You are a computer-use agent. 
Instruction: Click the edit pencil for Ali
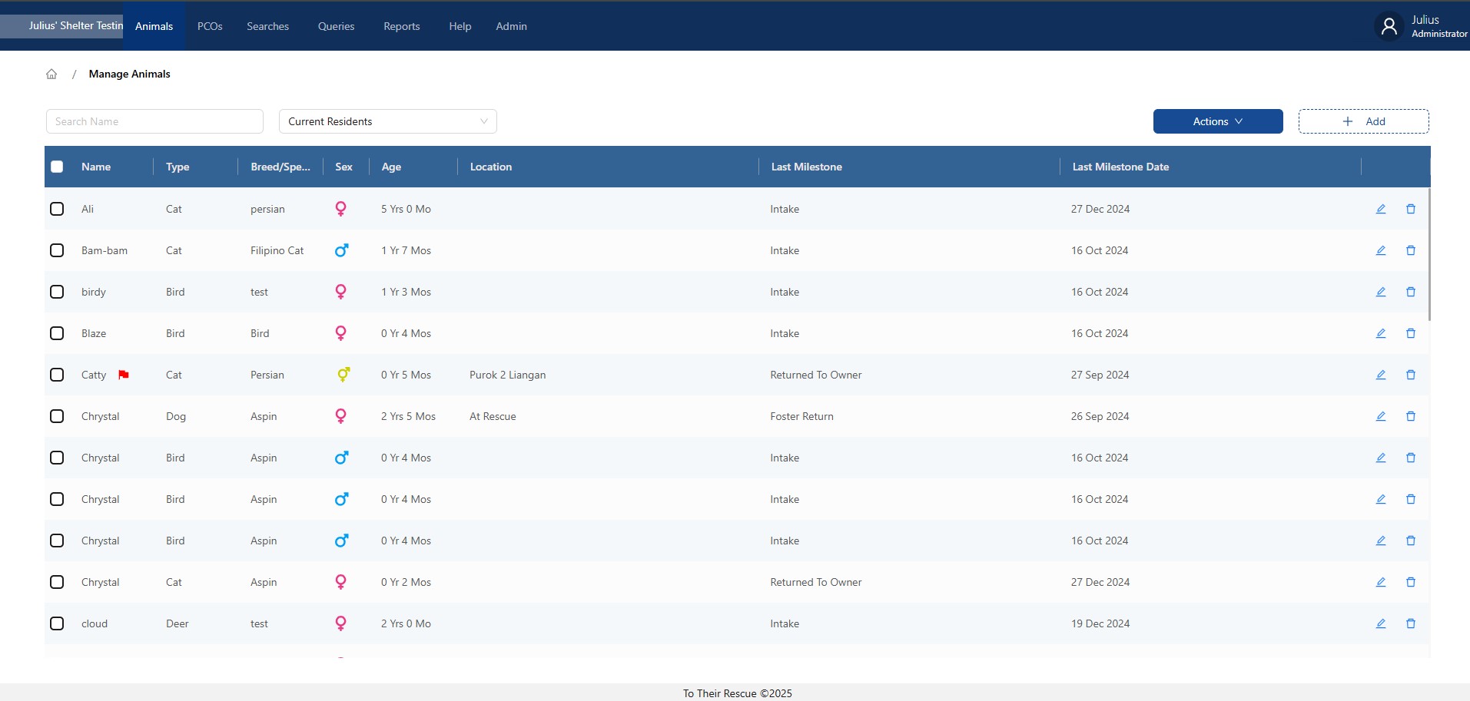click(1380, 209)
